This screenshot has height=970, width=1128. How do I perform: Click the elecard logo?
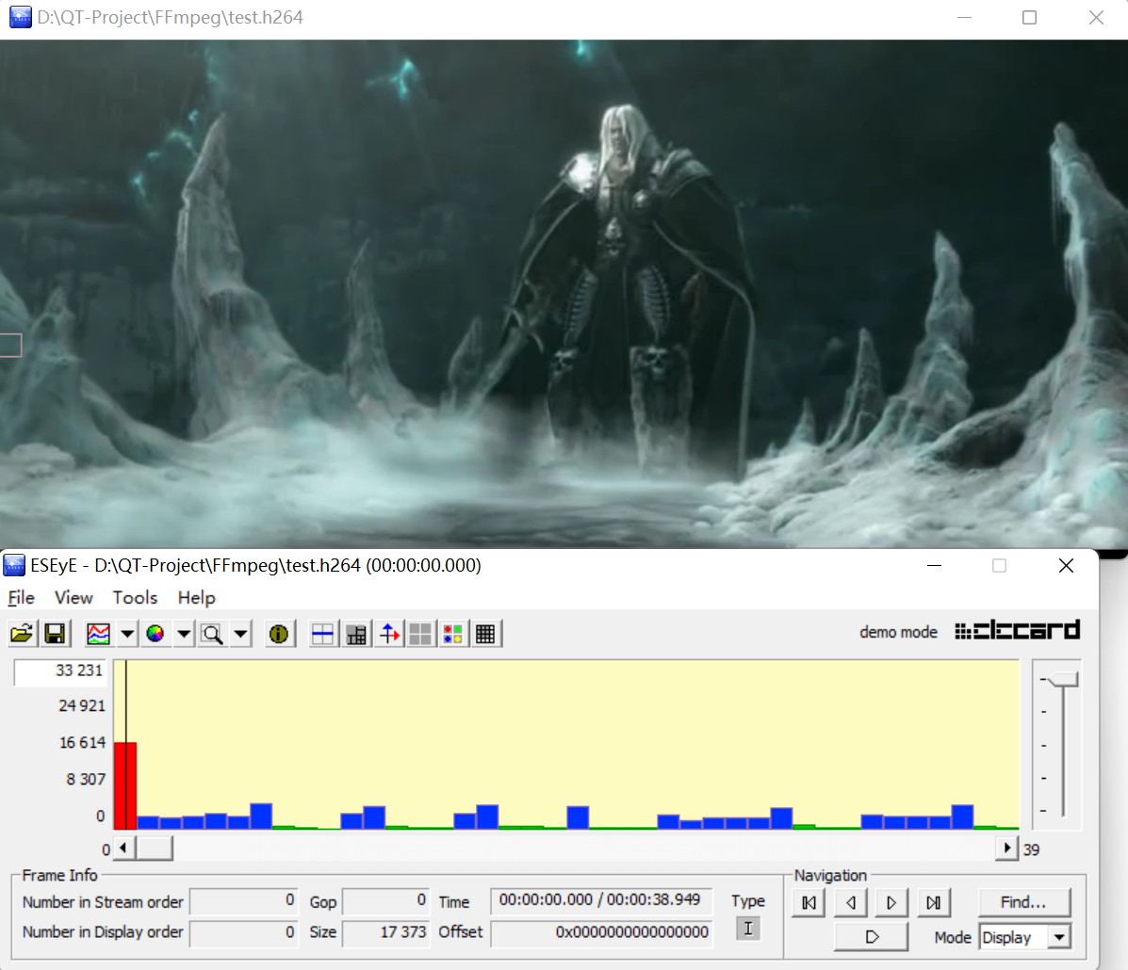click(1017, 631)
